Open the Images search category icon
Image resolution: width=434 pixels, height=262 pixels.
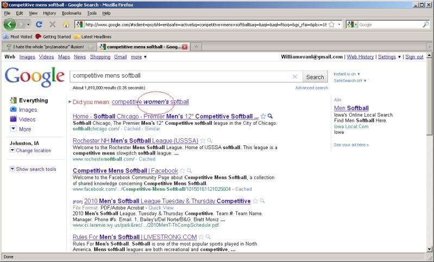point(14,110)
